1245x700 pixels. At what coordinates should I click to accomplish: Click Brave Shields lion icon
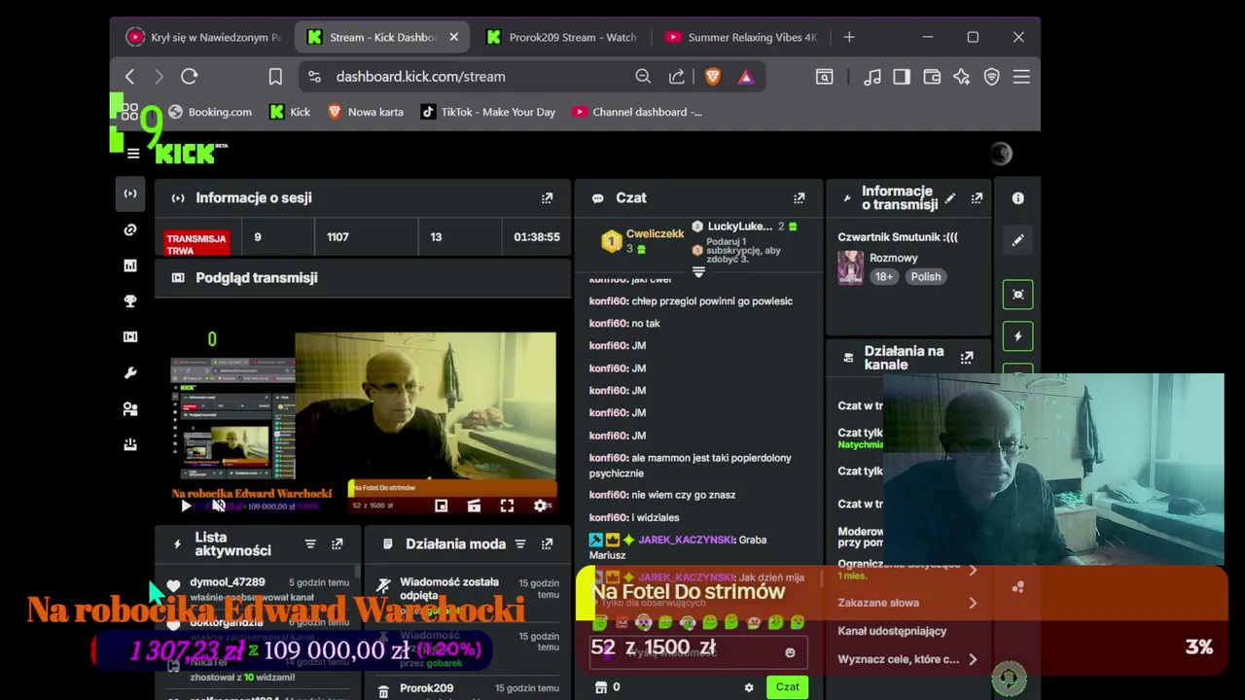pyautogui.click(x=713, y=77)
